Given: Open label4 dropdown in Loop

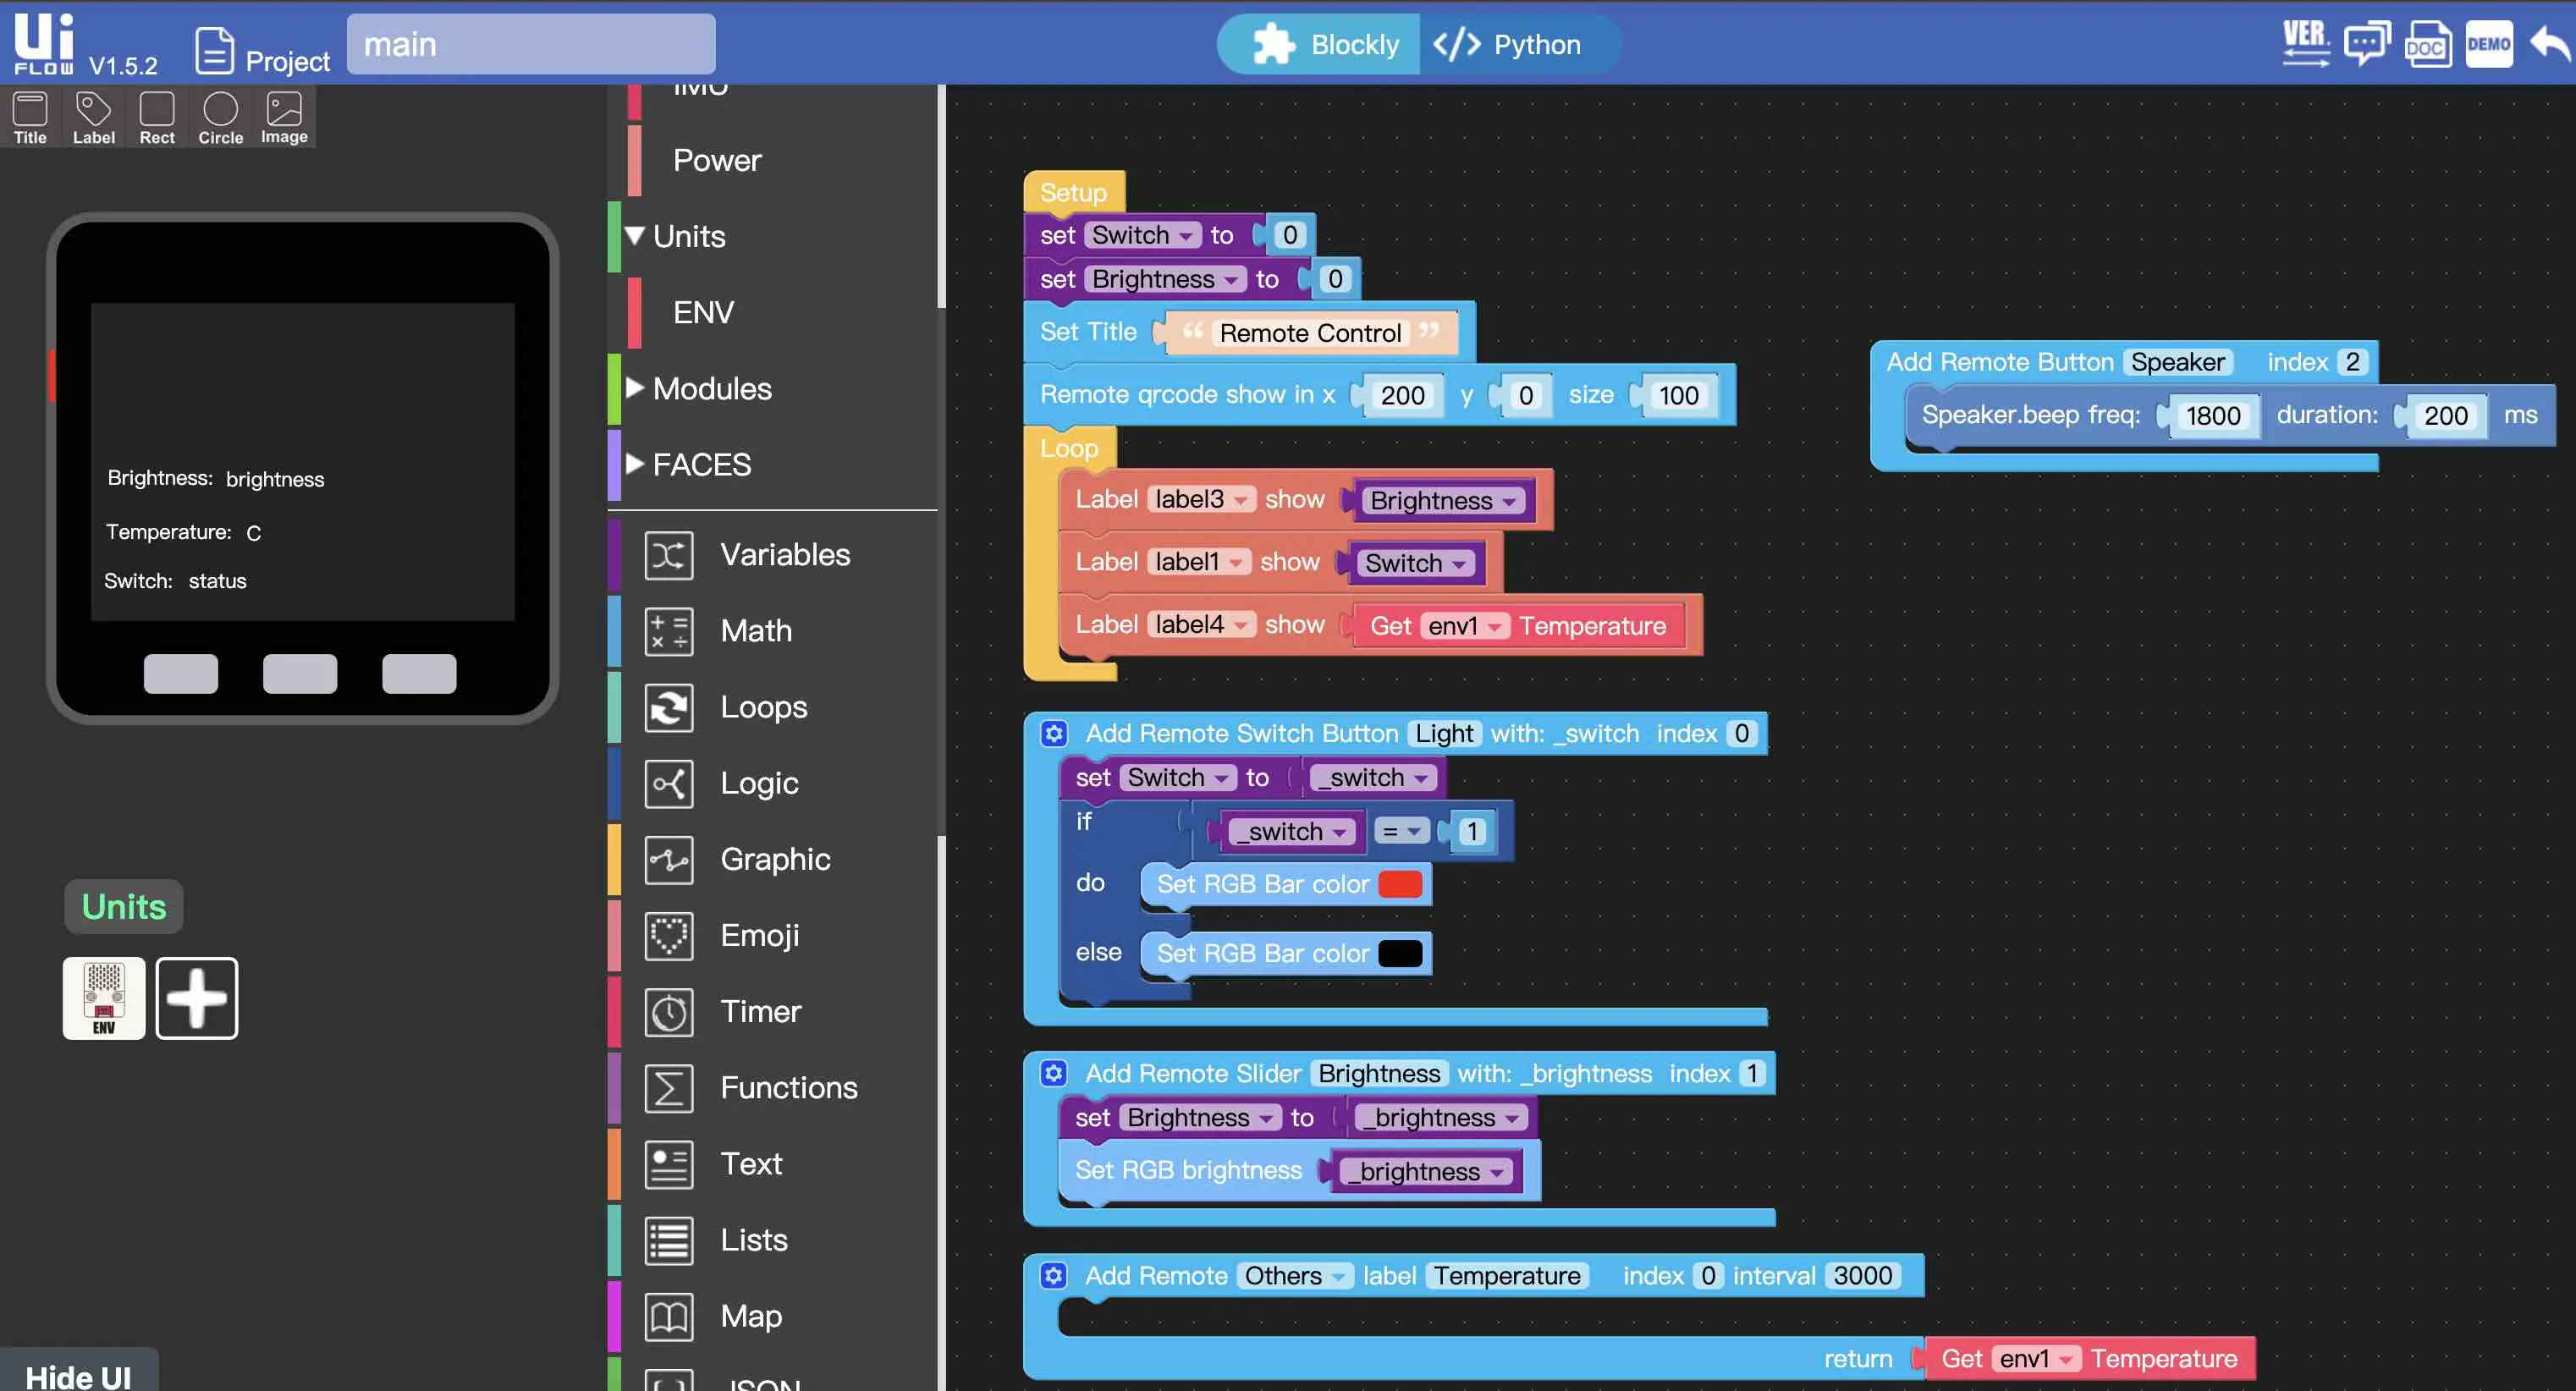Looking at the screenshot, I should (x=1200, y=625).
